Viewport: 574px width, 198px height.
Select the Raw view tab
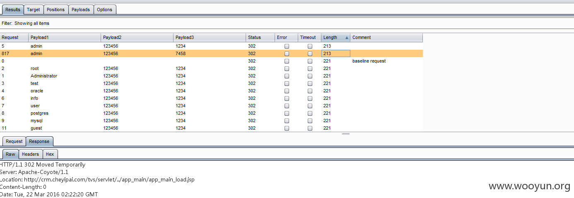[x=10, y=154]
